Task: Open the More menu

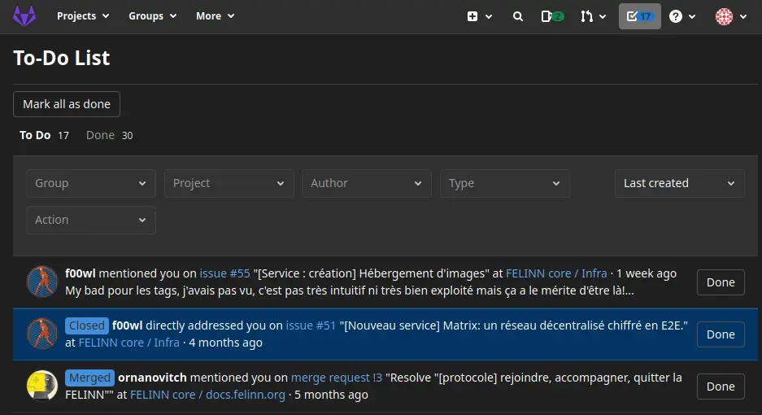Action: point(215,16)
